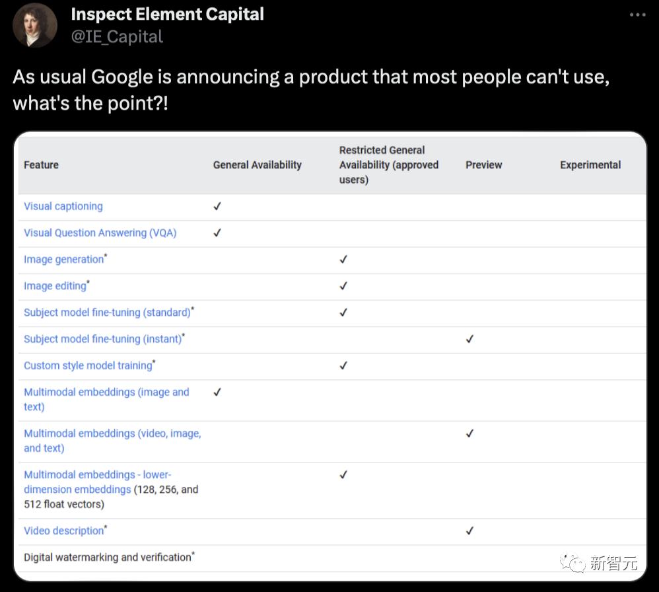Click Custom style model training link
This screenshot has width=659, height=592.
pyautogui.click(x=88, y=365)
